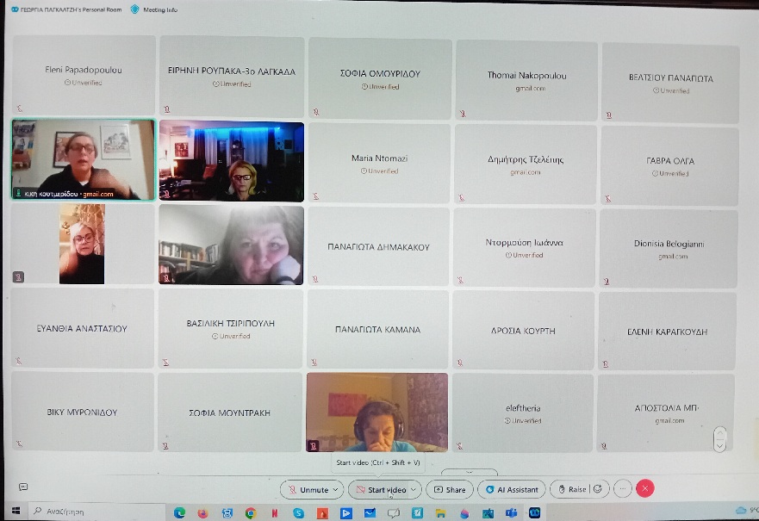This screenshot has height=521, width=759.
Task: Open the reactions smiley next to Raise
Action: click(x=598, y=488)
